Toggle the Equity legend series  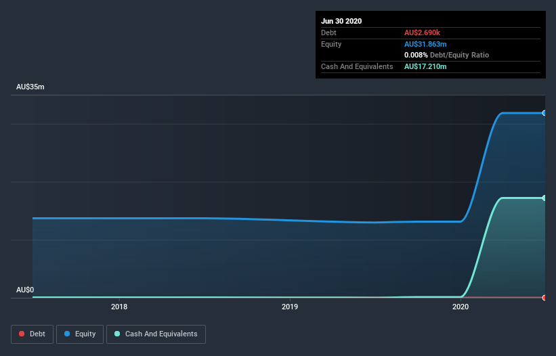click(80, 334)
